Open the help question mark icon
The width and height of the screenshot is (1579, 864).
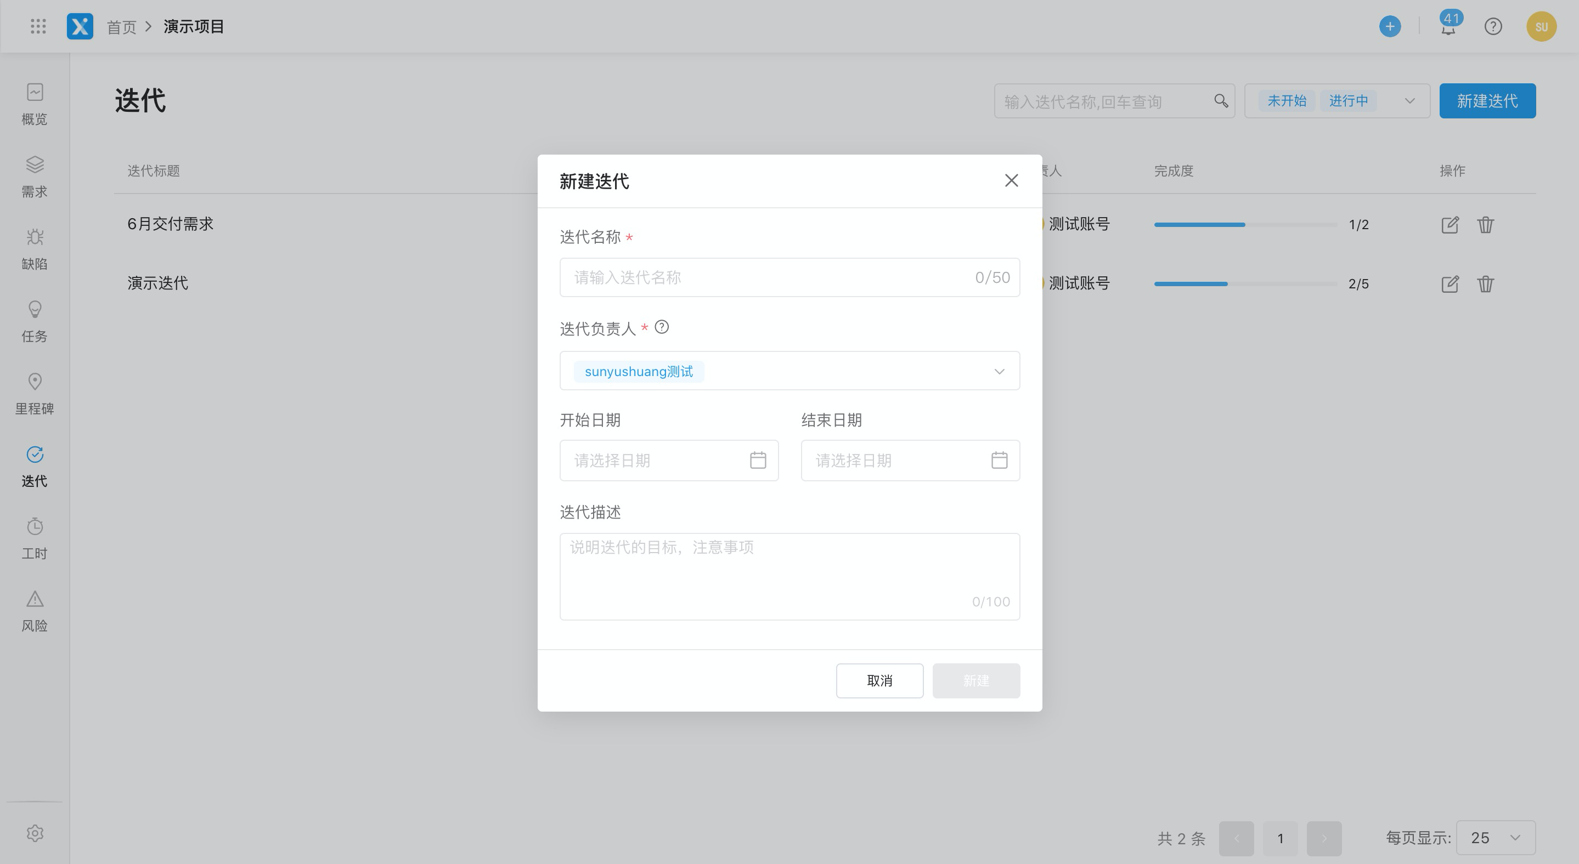[x=1493, y=26]
